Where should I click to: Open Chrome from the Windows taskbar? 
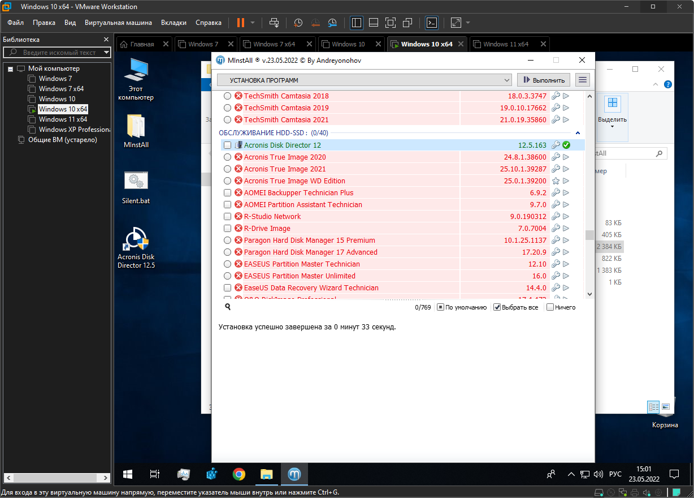tap(238, 474)
